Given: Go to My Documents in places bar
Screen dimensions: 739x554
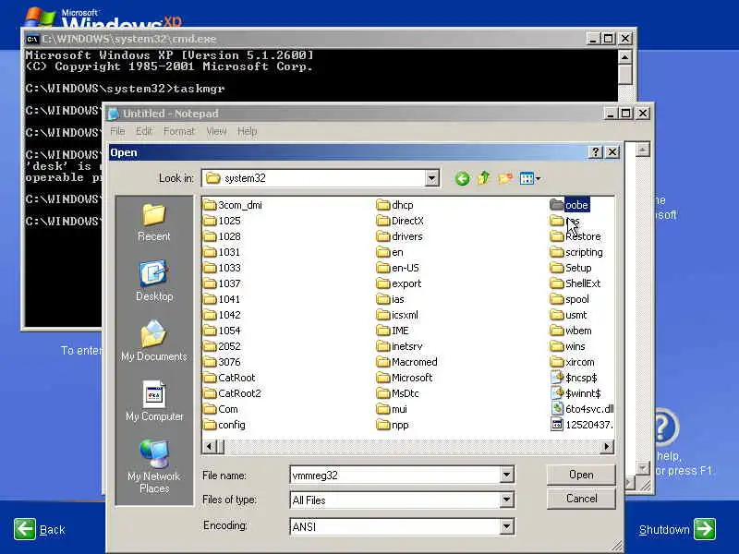Looking at the screenshot, I should click(x=154, y=341).
